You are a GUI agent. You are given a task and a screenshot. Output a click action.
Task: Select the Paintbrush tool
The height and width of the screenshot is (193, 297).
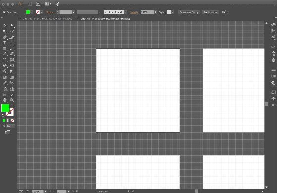pos(12,48)
